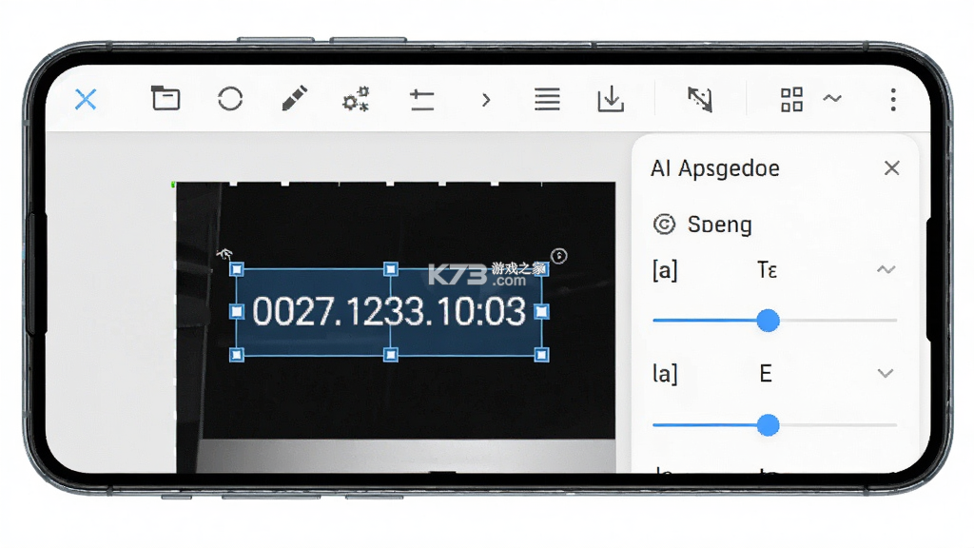Click the left-middle selection handle
This screenshot has height=548, width=974.
coord(237,311)
